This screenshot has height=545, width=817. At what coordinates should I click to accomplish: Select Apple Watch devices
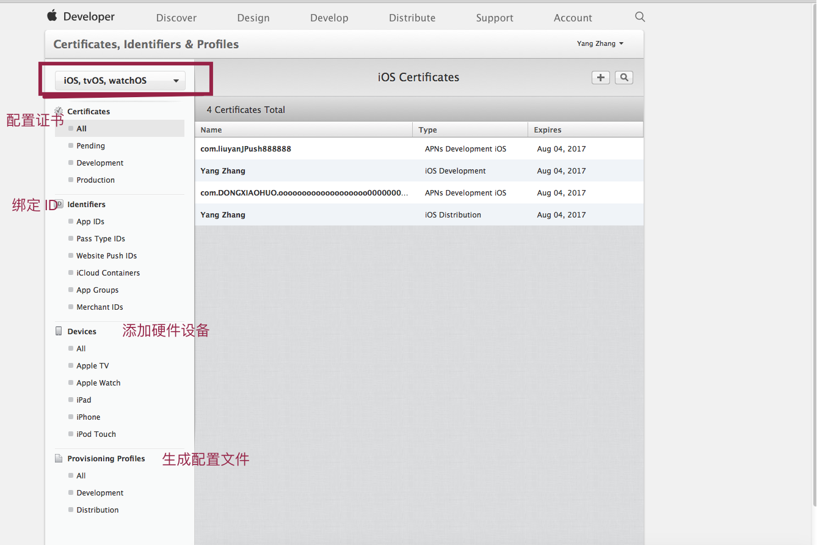pyautogui.click(x=98, y=382)
